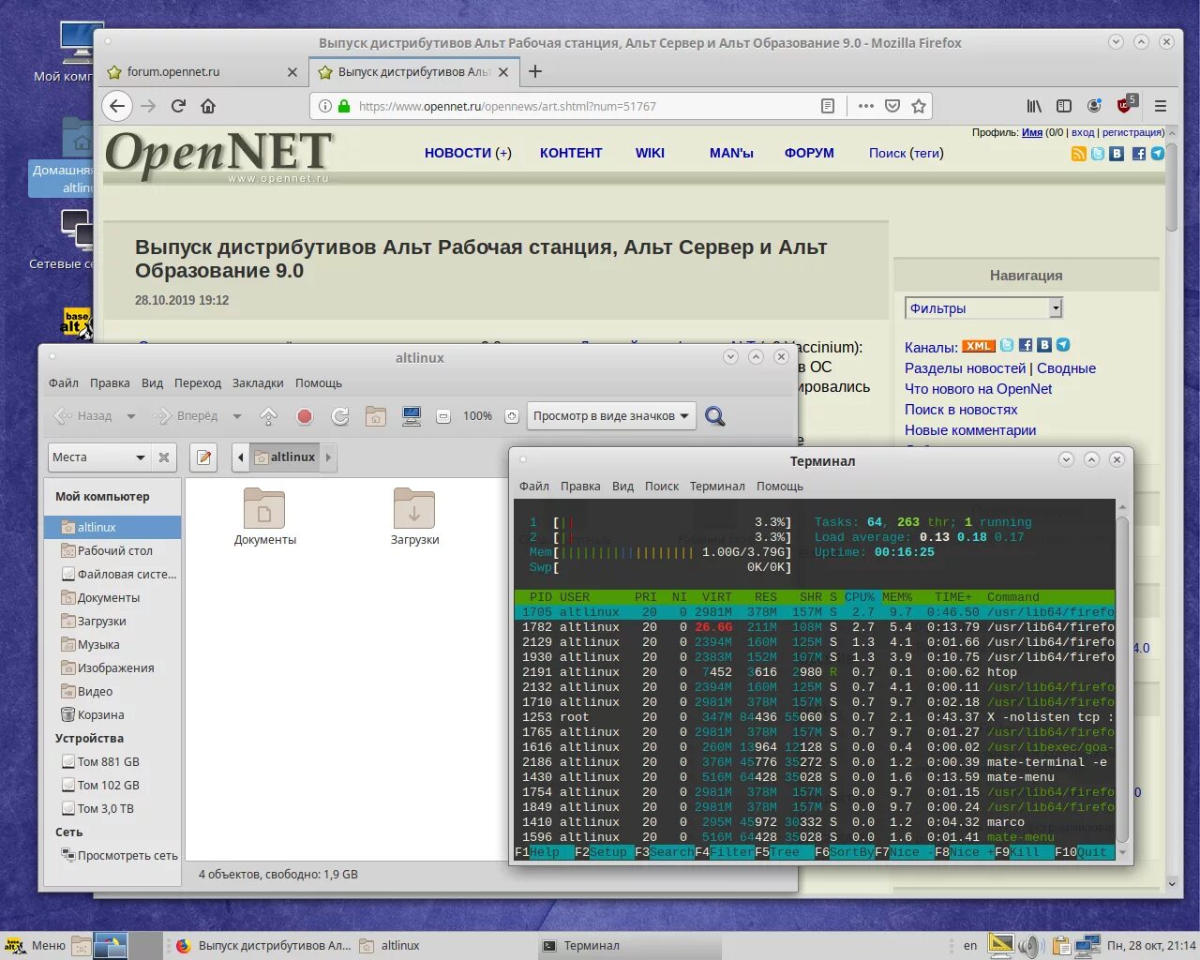The height and width of the screenshot is (960, 1200).
Task: Close the forum.opennet.ru tab
Action: [292, 72]
